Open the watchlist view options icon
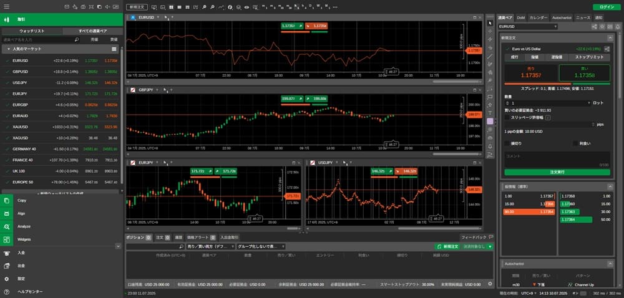This screenshot has height=298, width=624. (x=114, y=49)
